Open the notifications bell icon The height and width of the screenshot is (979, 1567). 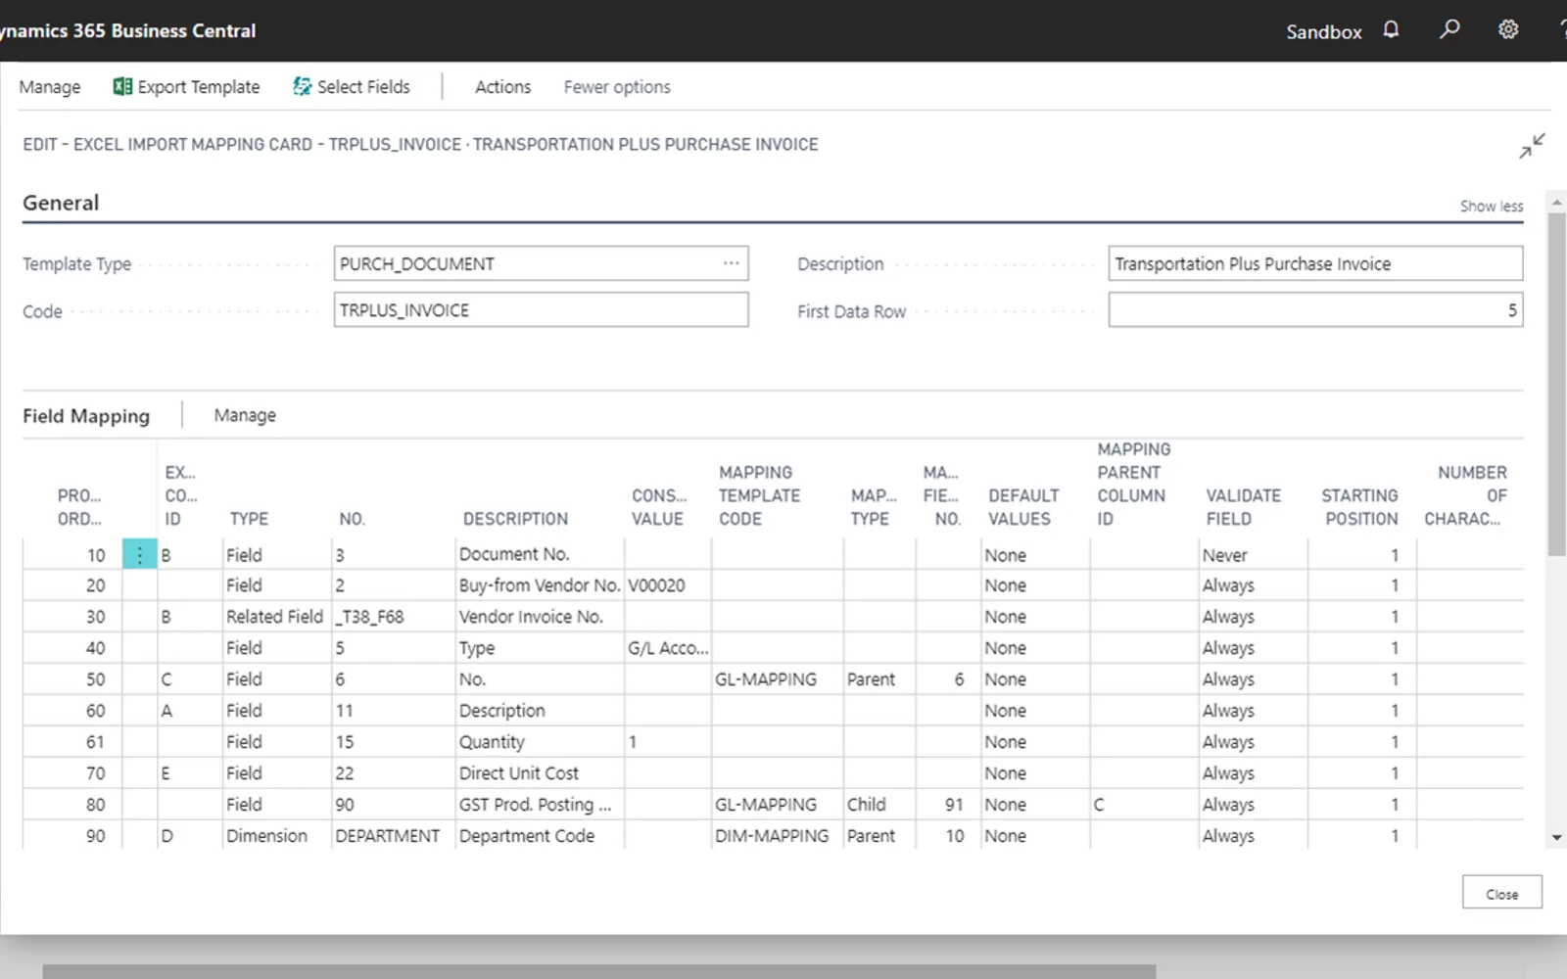pyautogui.click(x=1391, y=29)
